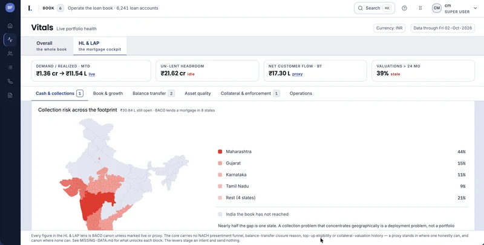The image size is (484, 245).
Task: Click the Tamil Nadu legend swatch
Action: click(220, 186)
